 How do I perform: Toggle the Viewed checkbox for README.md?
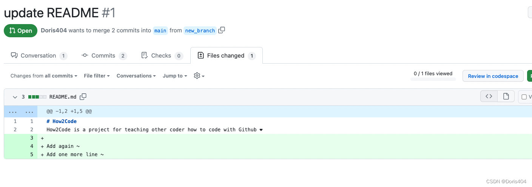click(524, 97)
